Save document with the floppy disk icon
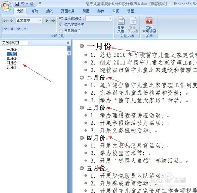Screen dimensions: 197x193 click(x=17, y=4)
